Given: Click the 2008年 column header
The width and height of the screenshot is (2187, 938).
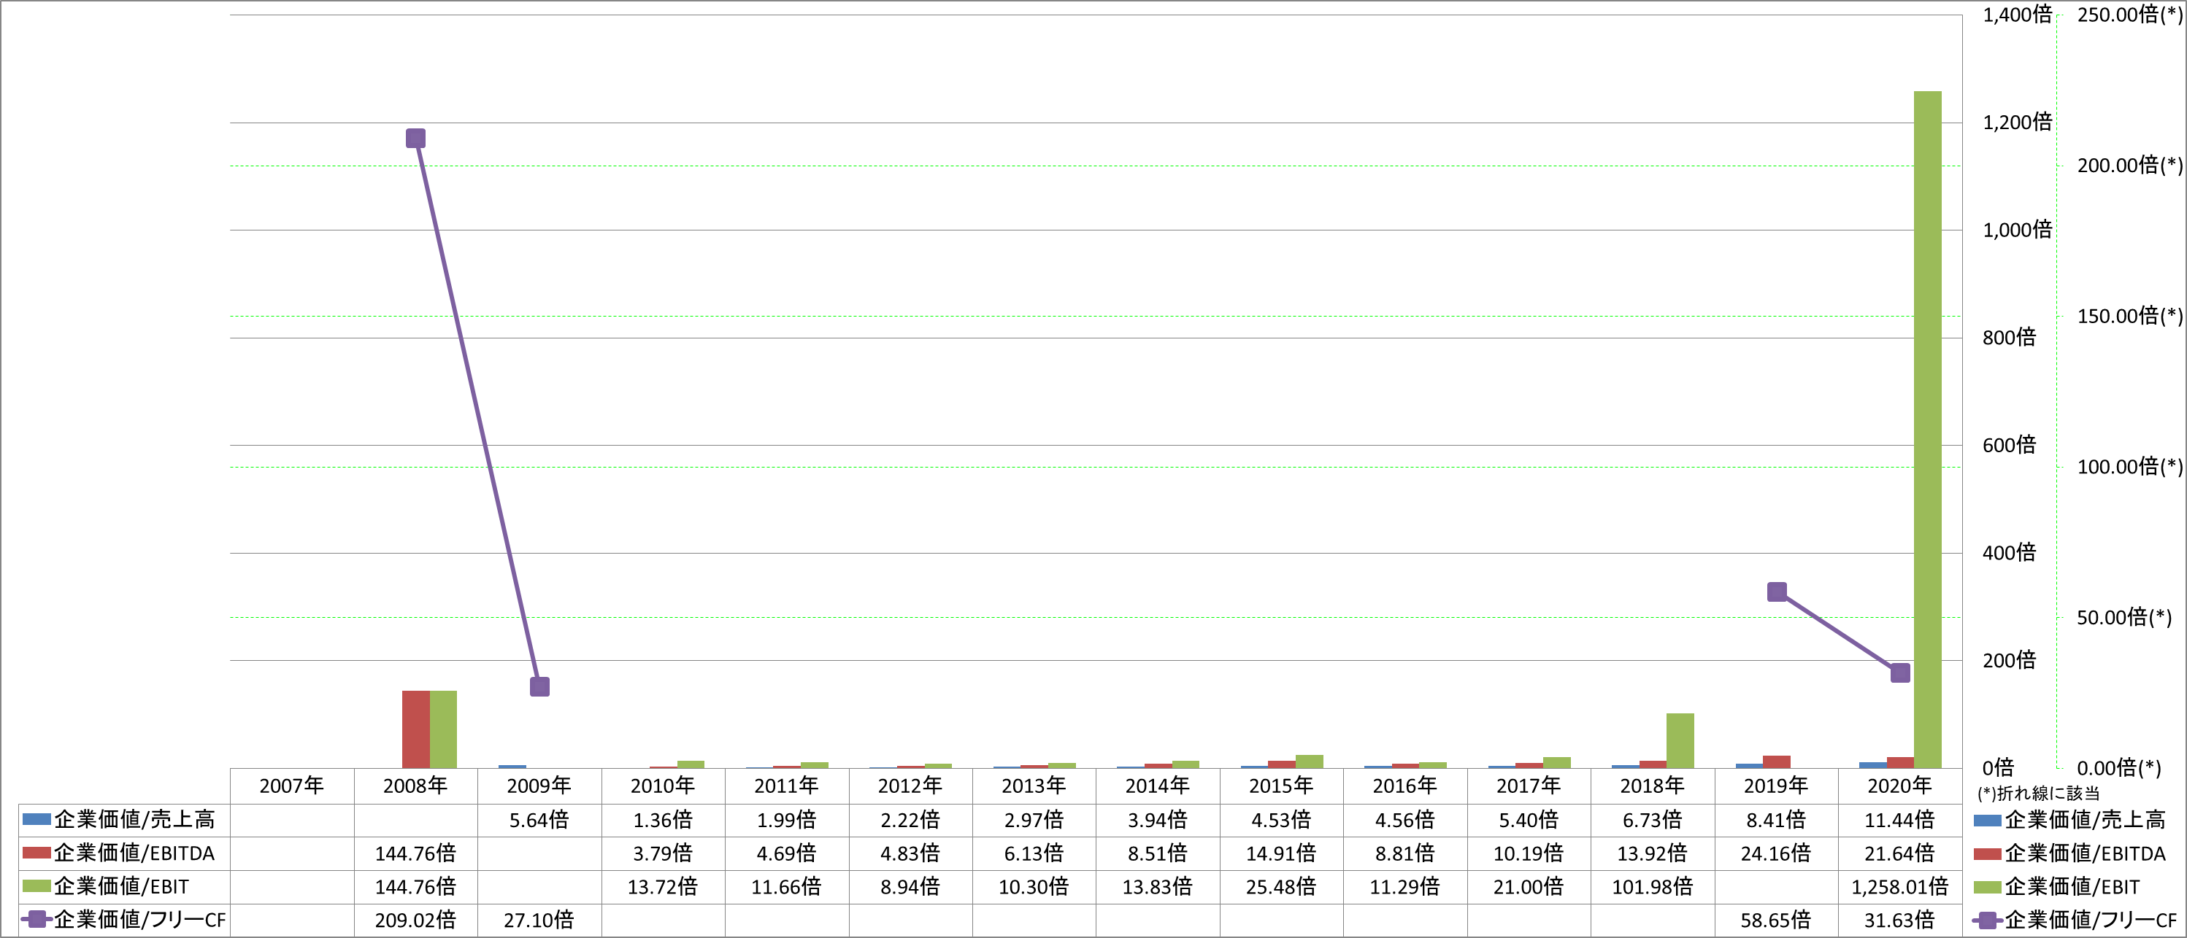Looking at the screenshot, I should (416, 786).
